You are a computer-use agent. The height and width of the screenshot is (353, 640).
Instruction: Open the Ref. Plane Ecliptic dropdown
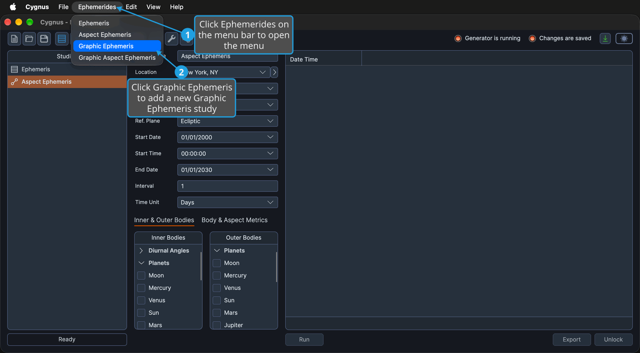point(228,121)
